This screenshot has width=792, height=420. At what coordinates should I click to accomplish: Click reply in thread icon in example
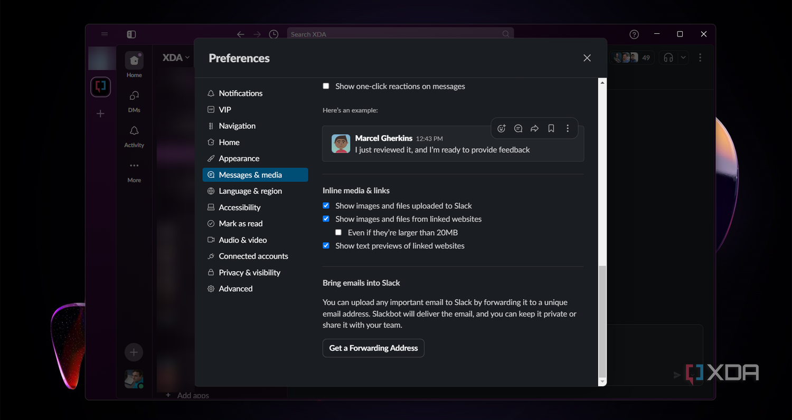518,128
